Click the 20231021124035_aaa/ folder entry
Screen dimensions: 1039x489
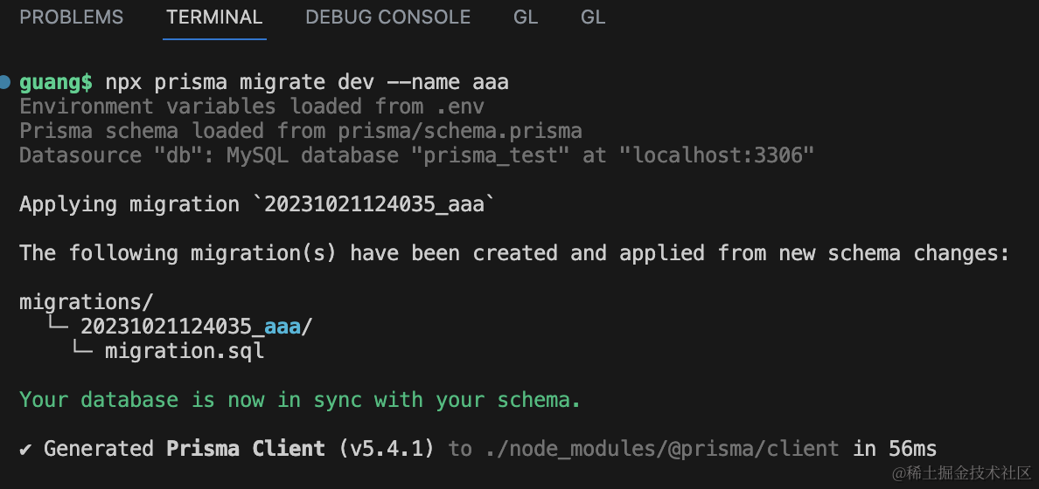pos(196,327)
